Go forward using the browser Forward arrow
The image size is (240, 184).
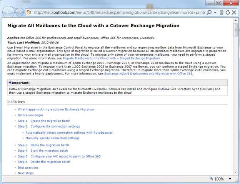[x=20, y=12]
